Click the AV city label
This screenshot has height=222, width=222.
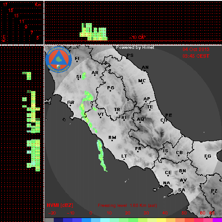(183, 180)
